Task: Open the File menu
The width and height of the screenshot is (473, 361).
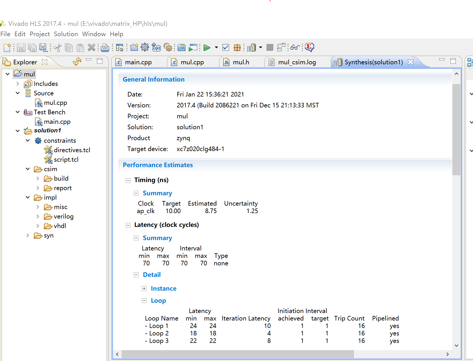Action: pos(5,34)
